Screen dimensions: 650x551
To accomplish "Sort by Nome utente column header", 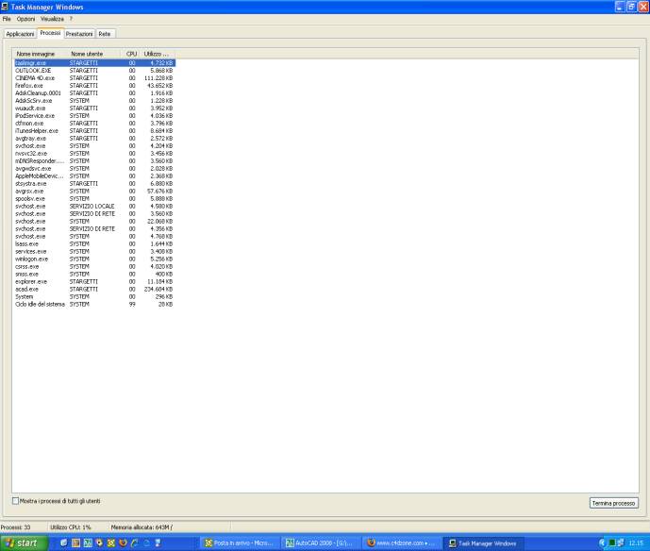I will tap(94, 54).
